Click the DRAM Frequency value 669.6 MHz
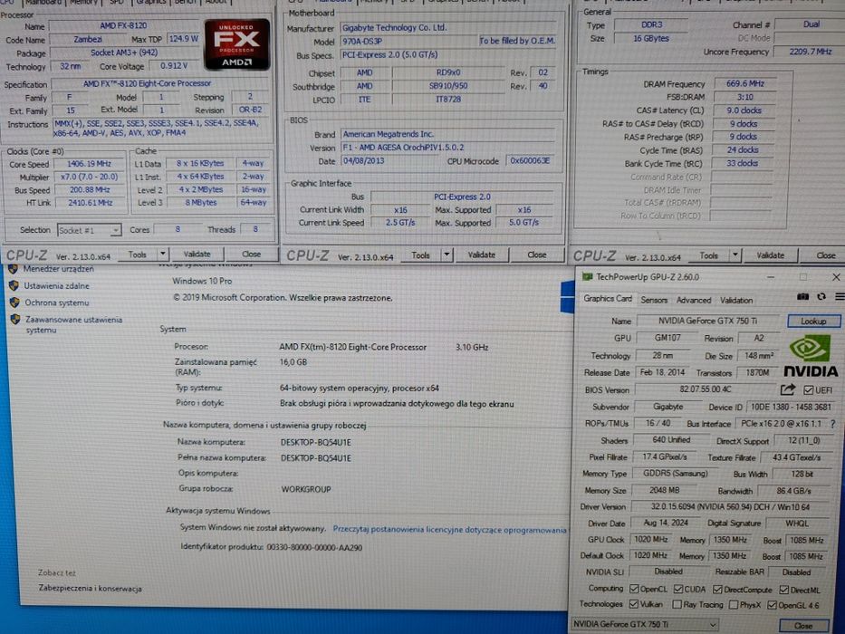The image size is (845, 634). (x=744, y=83)
